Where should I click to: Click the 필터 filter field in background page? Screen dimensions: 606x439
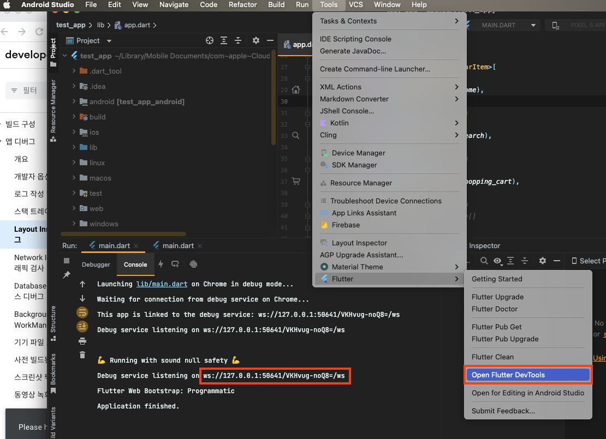pyautogui.click(x=26, y=91)
